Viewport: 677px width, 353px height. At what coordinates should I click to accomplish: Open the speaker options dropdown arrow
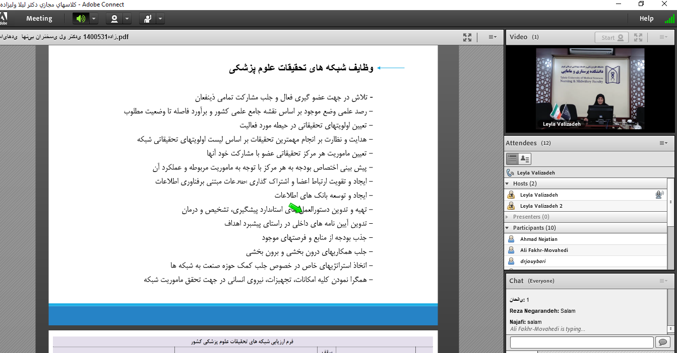click(94, 19)
